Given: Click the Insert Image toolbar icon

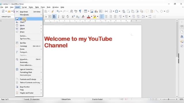Looking at the screenshot, I should click(x=92, y=11).
